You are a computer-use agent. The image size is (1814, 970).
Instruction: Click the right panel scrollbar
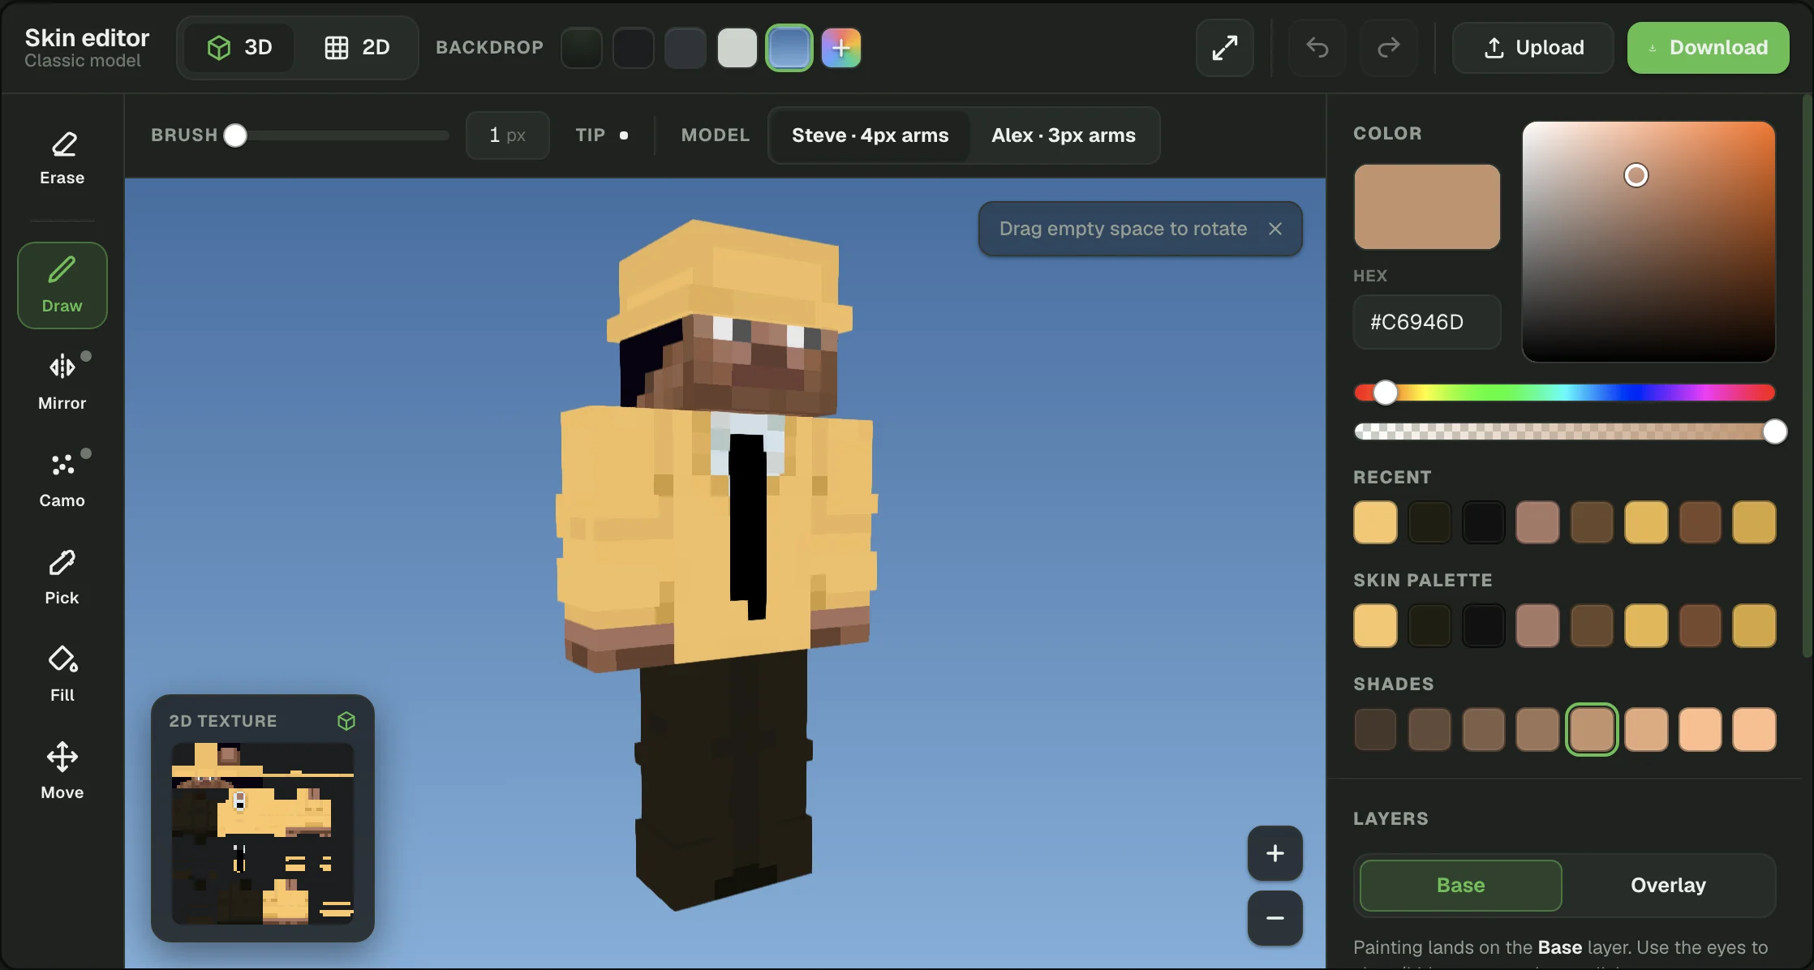coord(1807,376)
